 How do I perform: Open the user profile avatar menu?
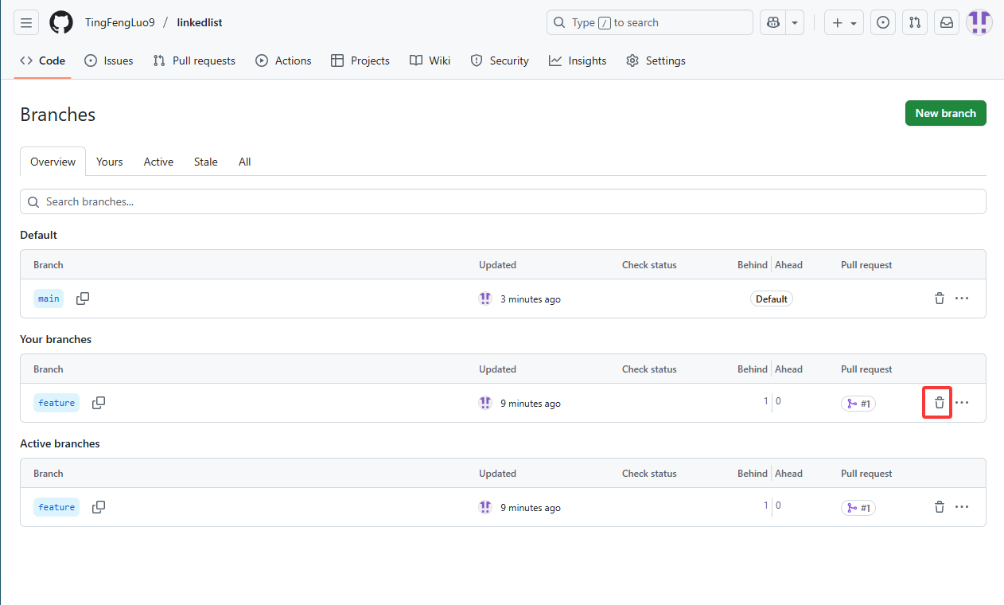(x=979, y=23)
